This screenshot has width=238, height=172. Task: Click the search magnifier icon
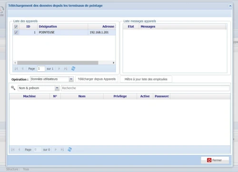coord(13,87)
